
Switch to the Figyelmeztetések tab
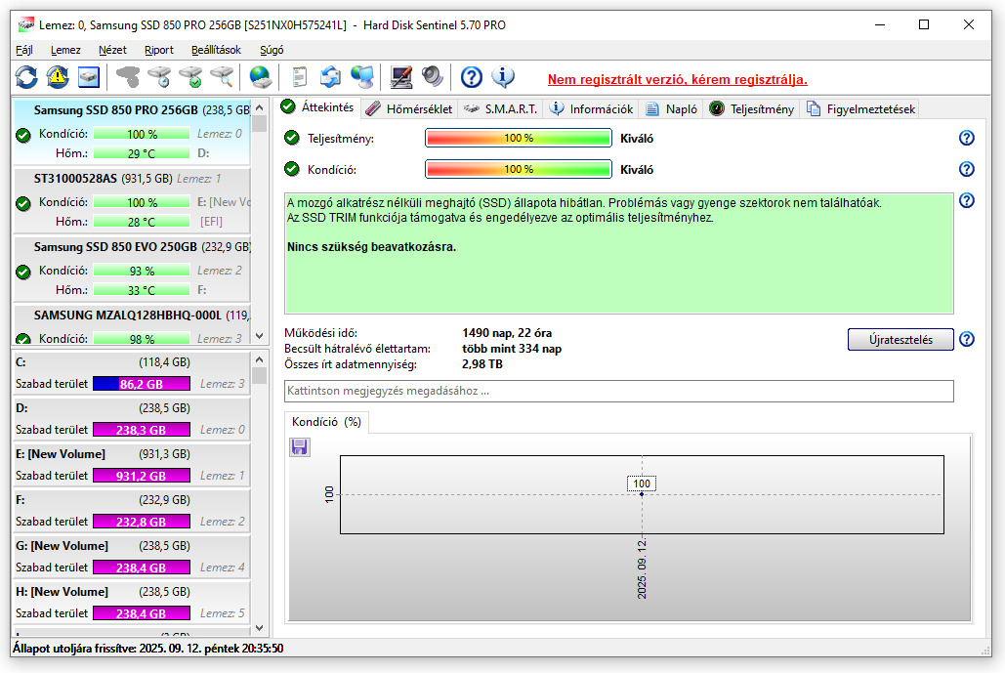[x=860, y=109]
